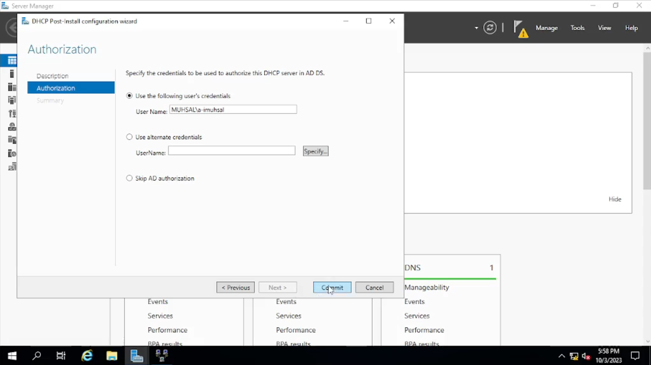This screenshot has width=651, height=365.
Task: Click the Notifications flag warning icon
Action: click(520, 28)
